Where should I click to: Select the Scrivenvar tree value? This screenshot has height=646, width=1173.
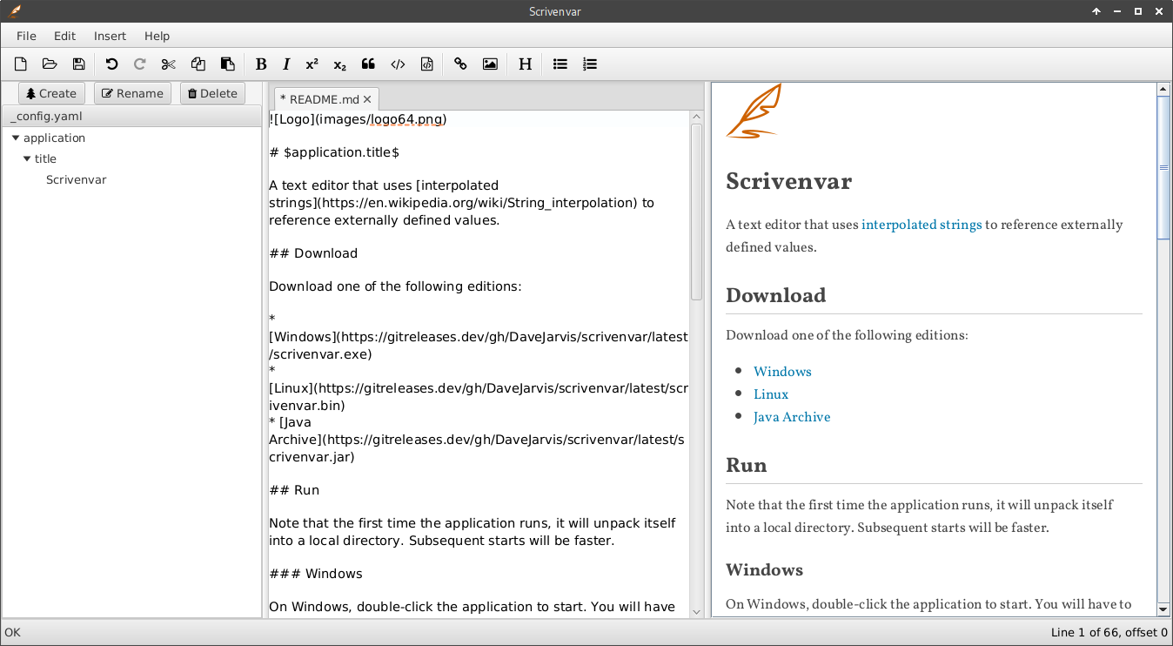[x=76, y=179]
